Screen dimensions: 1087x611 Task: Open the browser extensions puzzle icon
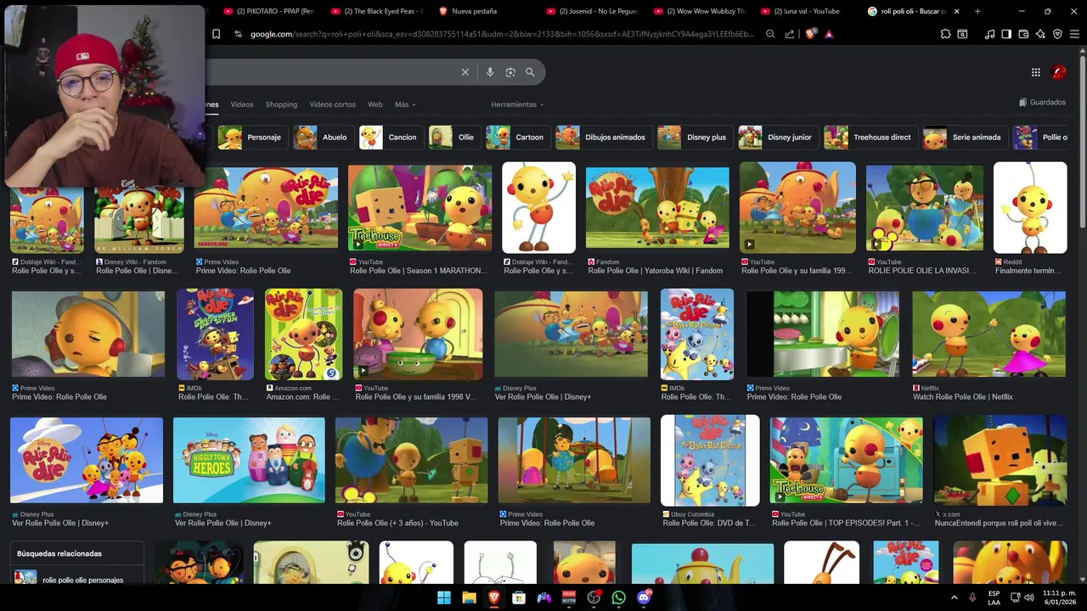[x=945, y=34]
